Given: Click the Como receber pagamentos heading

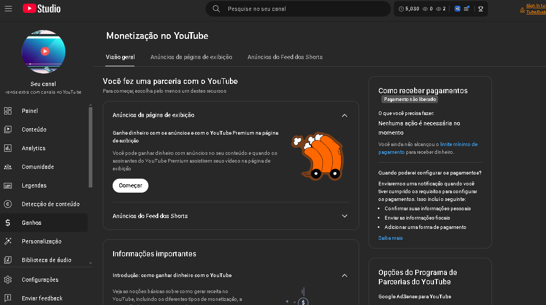Looking at the screenshot, I should (x=422, y=91).
